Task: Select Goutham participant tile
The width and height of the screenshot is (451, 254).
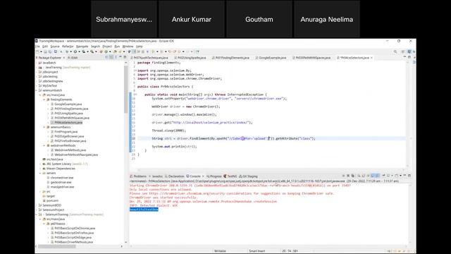Action: pyautogui.click(x=259, y=19)
